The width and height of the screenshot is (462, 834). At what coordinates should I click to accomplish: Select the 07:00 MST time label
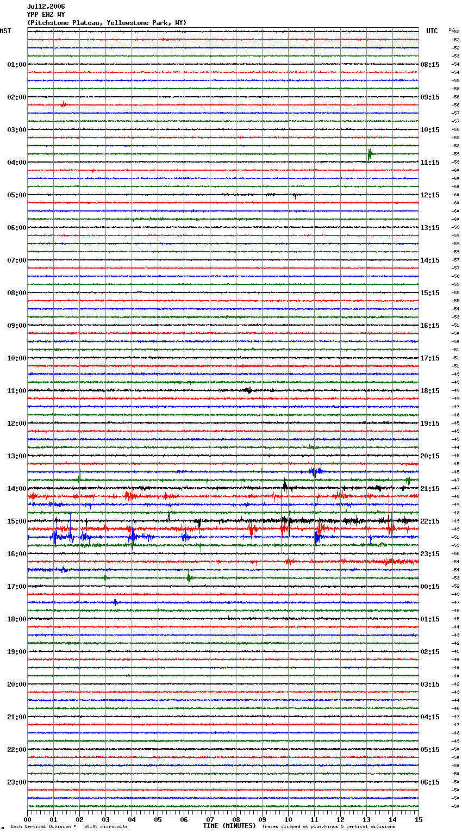17,260
